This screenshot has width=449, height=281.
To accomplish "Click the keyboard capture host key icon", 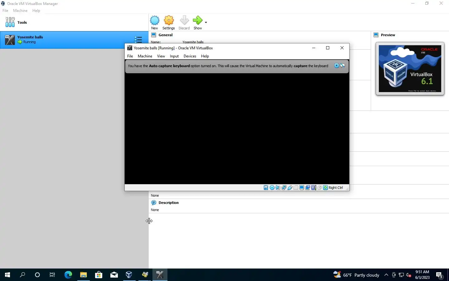I will tap(325, 188).
